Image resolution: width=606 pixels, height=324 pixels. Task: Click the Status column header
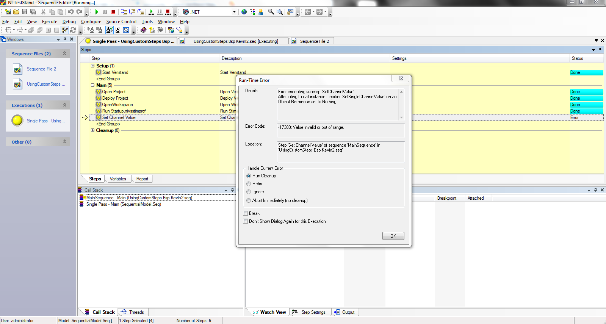pyautogui.click(x=577, y=58)
